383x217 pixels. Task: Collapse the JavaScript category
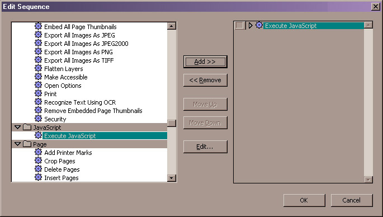pos(17,127)
